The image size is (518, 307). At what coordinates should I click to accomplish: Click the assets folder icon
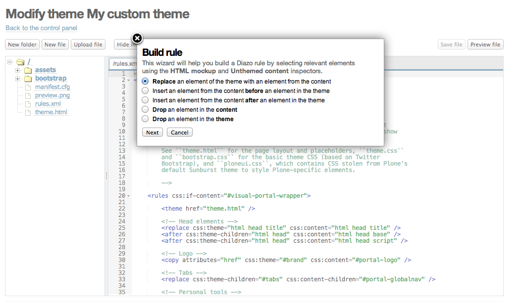[x=28, y=70]
